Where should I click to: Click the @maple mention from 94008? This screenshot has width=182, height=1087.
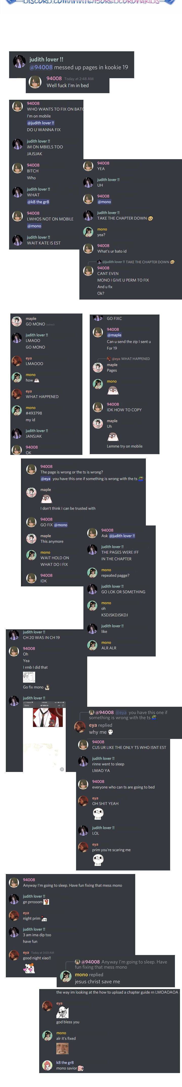pyautogui.click(x=114, y=335)
